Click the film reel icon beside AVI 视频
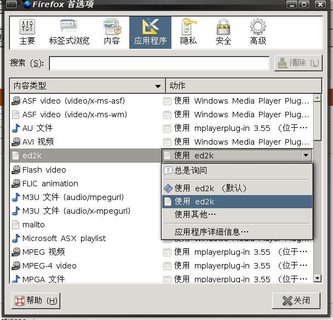This screenshot has height=320, width=333. click(x=16, y=142)
